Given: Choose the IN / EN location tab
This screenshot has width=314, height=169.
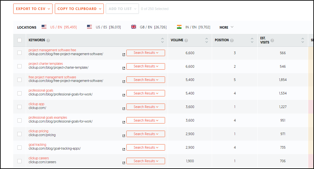Looking at the screenshot, I should pos(193,27).
